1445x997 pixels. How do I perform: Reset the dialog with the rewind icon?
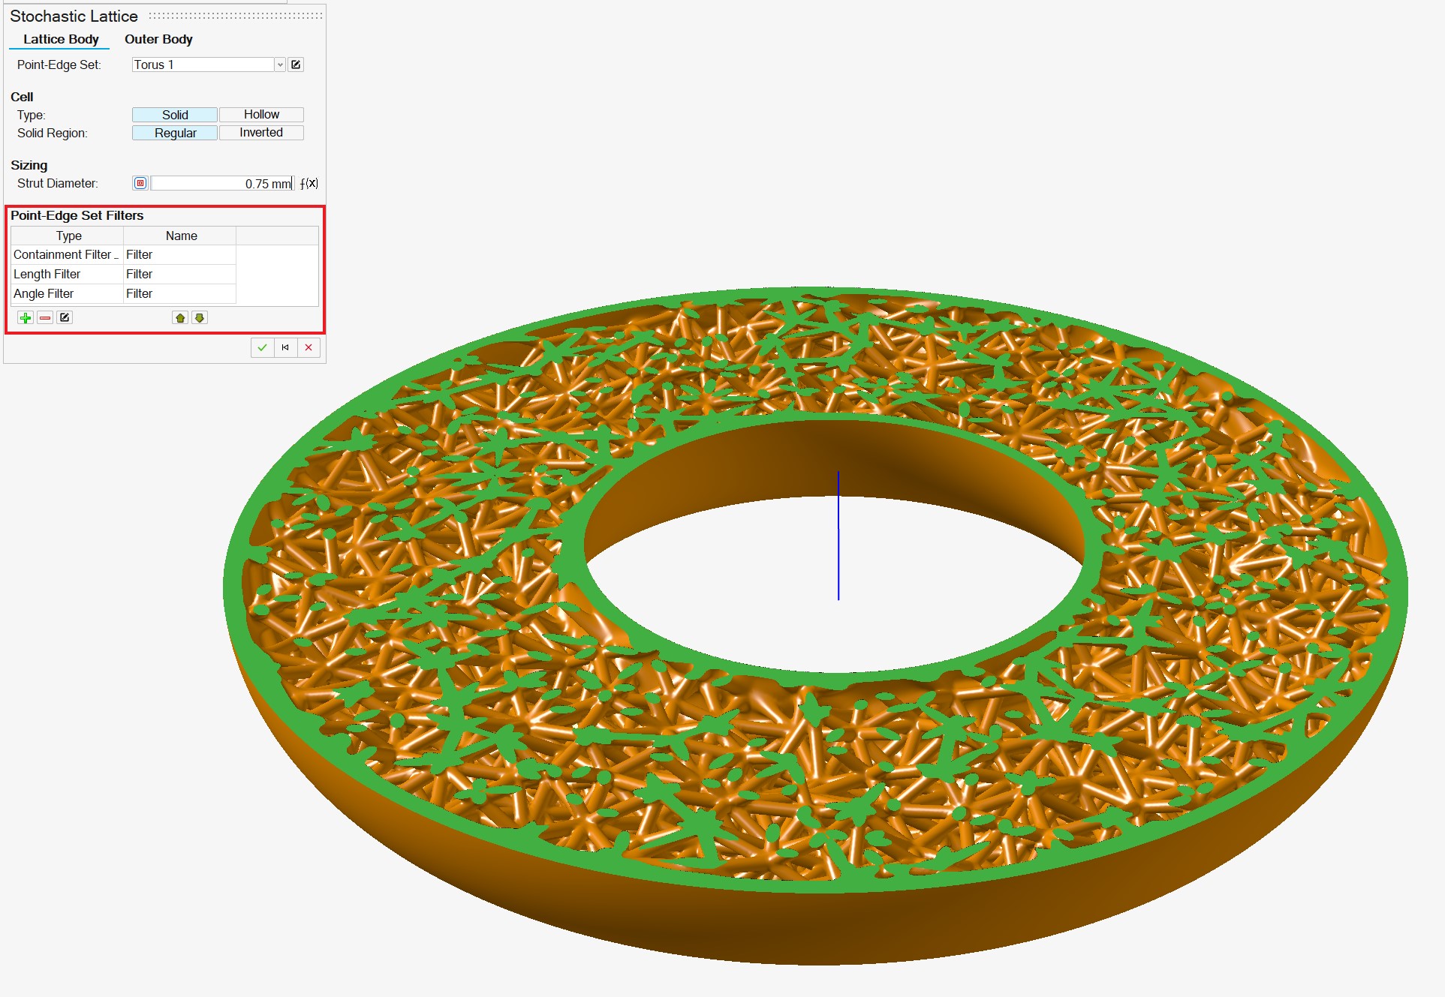[x=285, y=347]
